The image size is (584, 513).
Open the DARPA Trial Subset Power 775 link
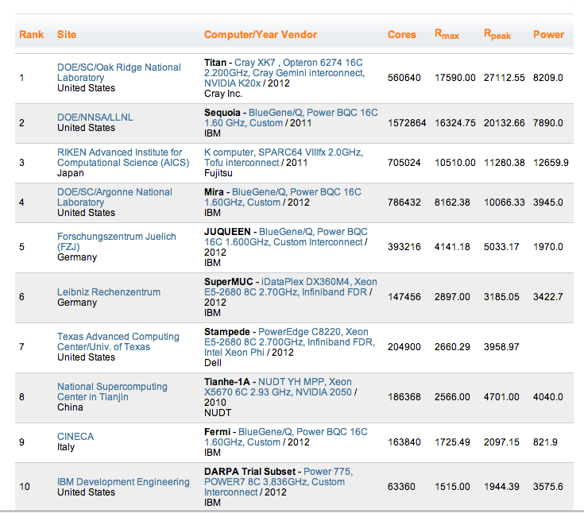[x=278, y=482]
